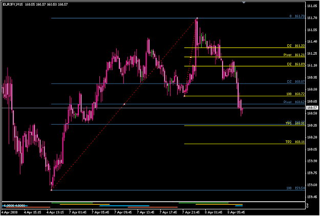Select the blue 'Pivot 160.62' level label
The height and width of the screenshot is (216, 320).
pyautogui.click(x=294, y=102)
